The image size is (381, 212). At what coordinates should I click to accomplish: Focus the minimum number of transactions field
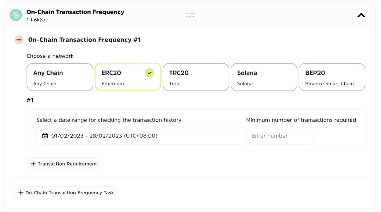point(280,136)
